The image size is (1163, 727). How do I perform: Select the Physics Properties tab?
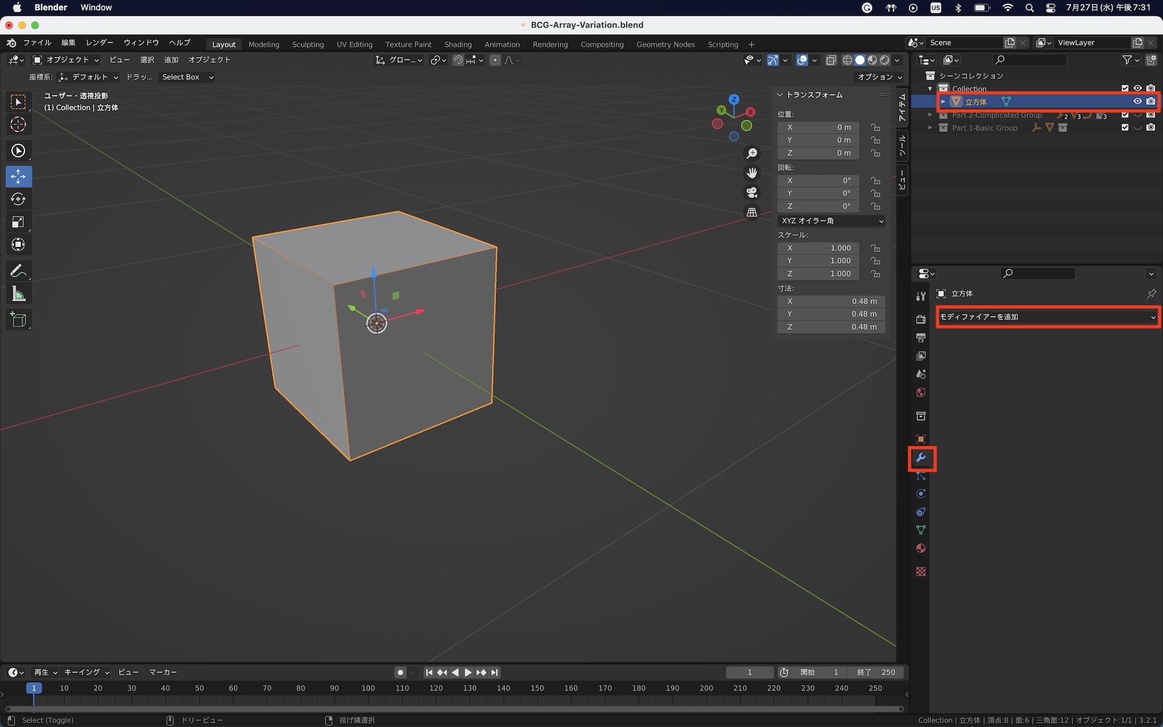(921, 493)
